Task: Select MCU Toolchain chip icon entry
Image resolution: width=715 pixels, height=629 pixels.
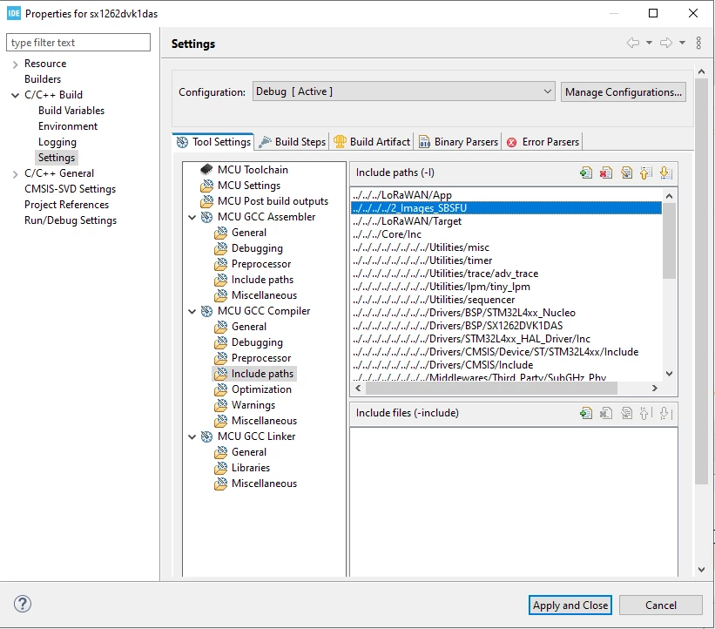Action: coord(244,170)
